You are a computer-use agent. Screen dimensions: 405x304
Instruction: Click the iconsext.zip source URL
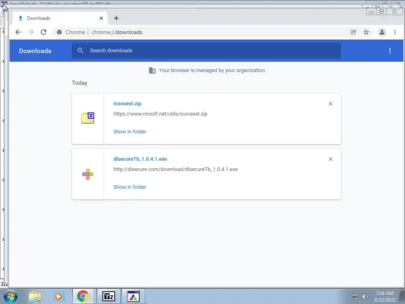click(161, 114)
